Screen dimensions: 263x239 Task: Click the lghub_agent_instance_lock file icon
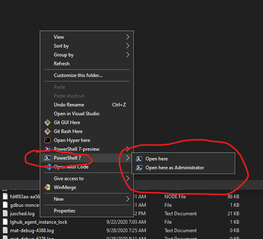pos(5,222)
